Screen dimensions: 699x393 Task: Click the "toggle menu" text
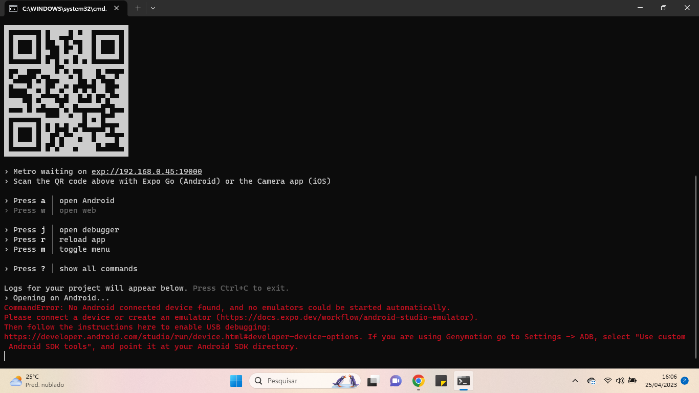84,249
